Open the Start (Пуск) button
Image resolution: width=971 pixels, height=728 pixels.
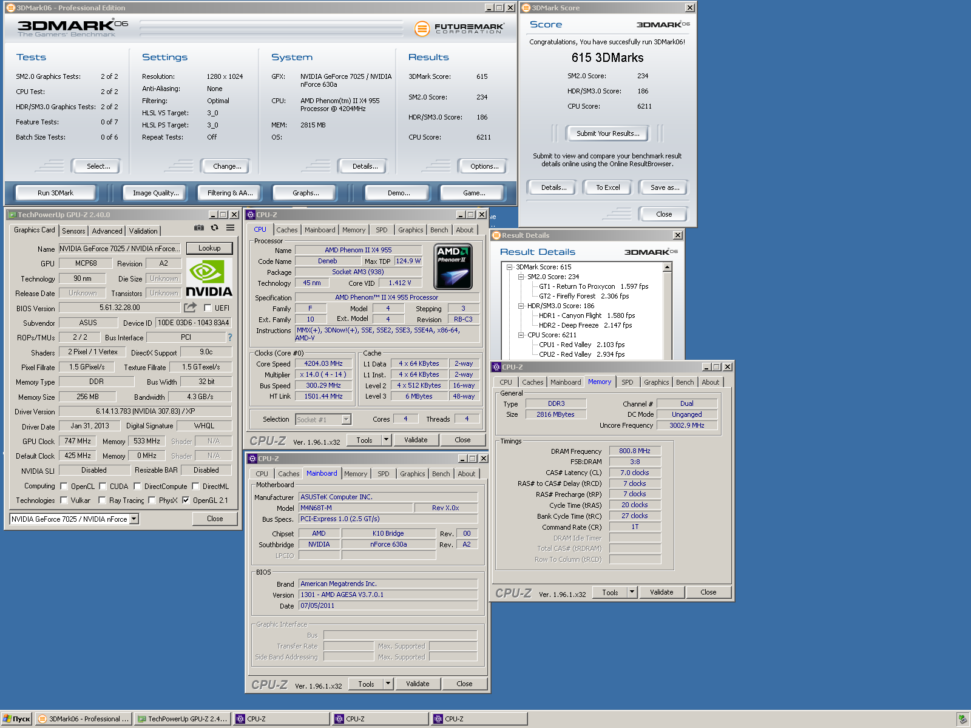point(16,719)
